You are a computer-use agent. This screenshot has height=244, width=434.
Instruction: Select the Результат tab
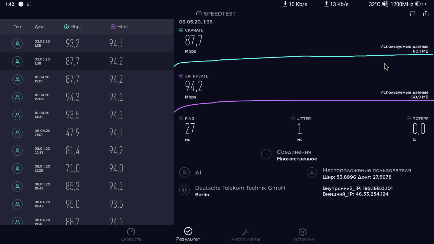tap(188, 235)
